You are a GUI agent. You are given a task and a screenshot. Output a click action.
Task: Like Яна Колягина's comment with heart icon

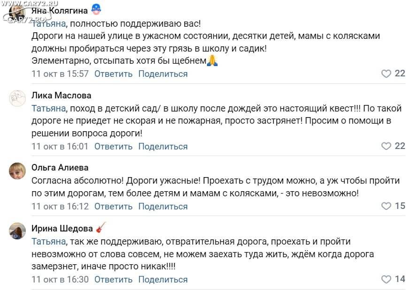386,74
